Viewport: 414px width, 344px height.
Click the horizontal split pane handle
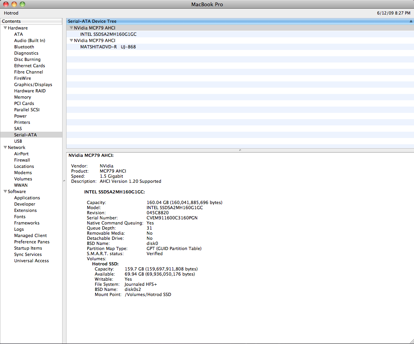point(240,150)
